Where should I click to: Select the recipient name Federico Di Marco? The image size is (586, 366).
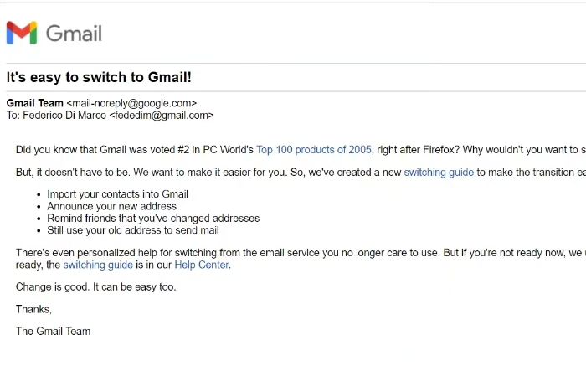click(x=64, y=115)
